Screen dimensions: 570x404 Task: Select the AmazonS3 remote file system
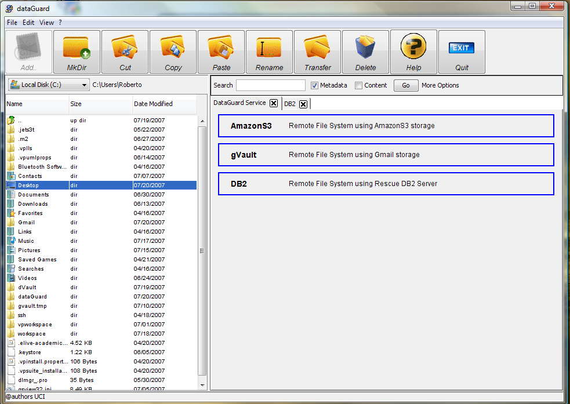(x=386, y=126)
